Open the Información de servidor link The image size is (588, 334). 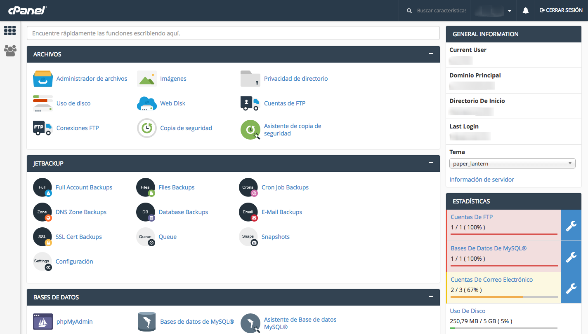click(x=482, y=180)
